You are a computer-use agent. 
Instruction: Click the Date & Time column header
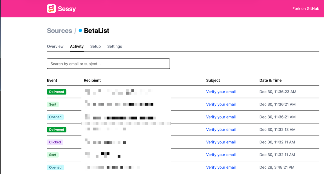(270, 80)
